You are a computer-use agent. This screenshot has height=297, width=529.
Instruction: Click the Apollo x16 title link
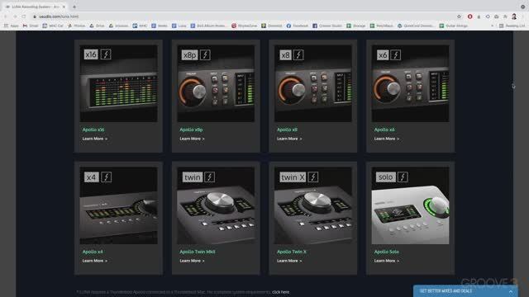click(x=93, y=130)
